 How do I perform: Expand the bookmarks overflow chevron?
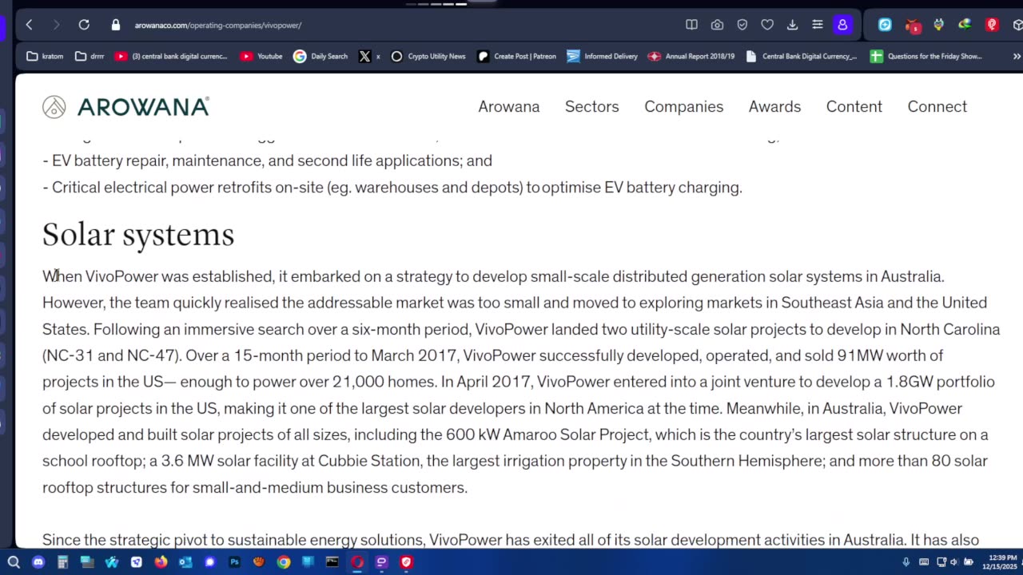(x=1017, y=56)
